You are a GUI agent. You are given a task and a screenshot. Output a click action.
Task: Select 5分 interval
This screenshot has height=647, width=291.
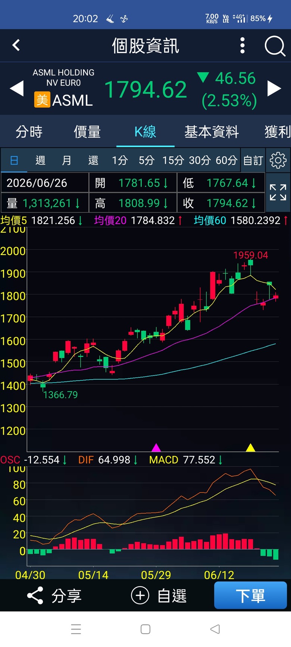[147, 160]
